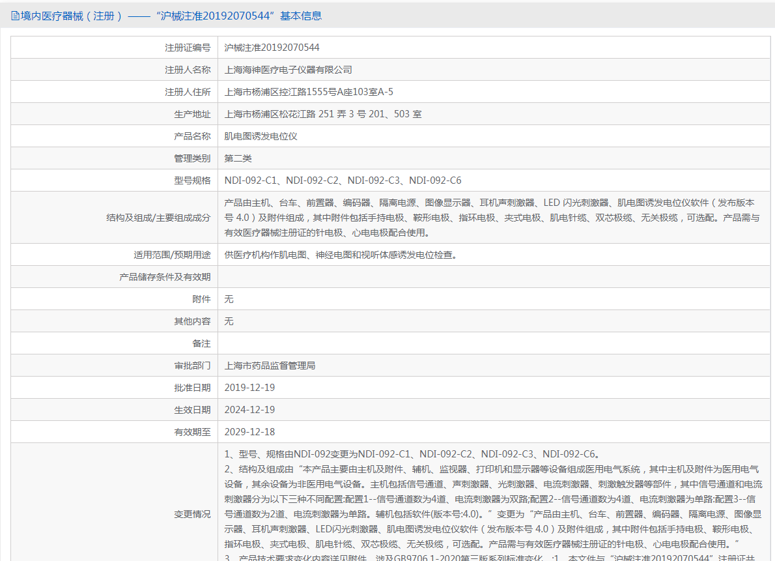Image resolution: width=775 pixels, height=561 pixels.
Task: Click the 变更情况 label
Action: (x=192, y=515)
